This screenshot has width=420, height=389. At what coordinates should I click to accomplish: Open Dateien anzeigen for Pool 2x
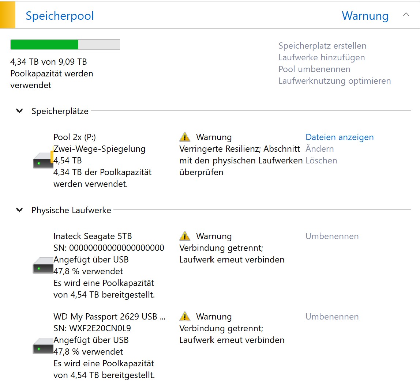[340, 137]
